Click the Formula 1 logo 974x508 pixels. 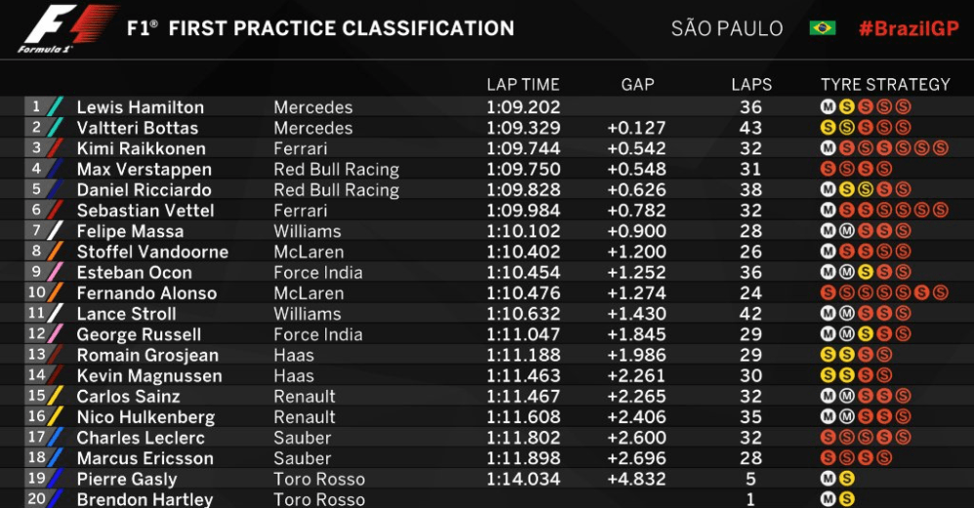point(67,28)
